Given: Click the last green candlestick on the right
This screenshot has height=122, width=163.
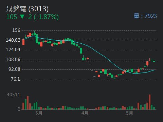Looking at the screenshot, I should pos(154,61).
